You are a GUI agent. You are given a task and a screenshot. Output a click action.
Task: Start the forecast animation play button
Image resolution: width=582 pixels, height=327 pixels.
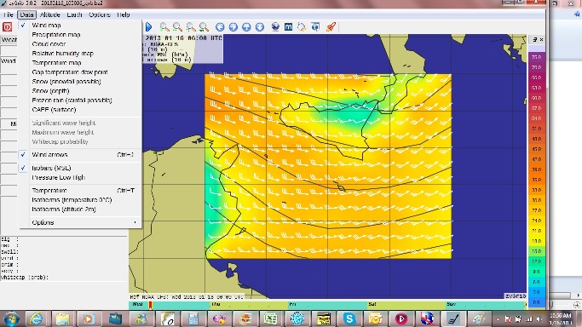(149, 26)
